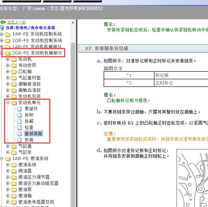The height and width of the screenshot is (207, 208).
Task: Click the folder icon next to 曲轴后油封
Action: click(14, 90)
